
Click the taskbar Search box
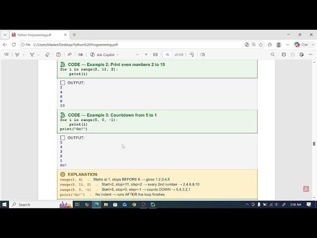41,205
